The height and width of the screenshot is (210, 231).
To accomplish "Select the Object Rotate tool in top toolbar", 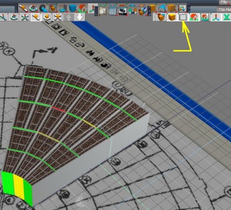I will (33, 8).
